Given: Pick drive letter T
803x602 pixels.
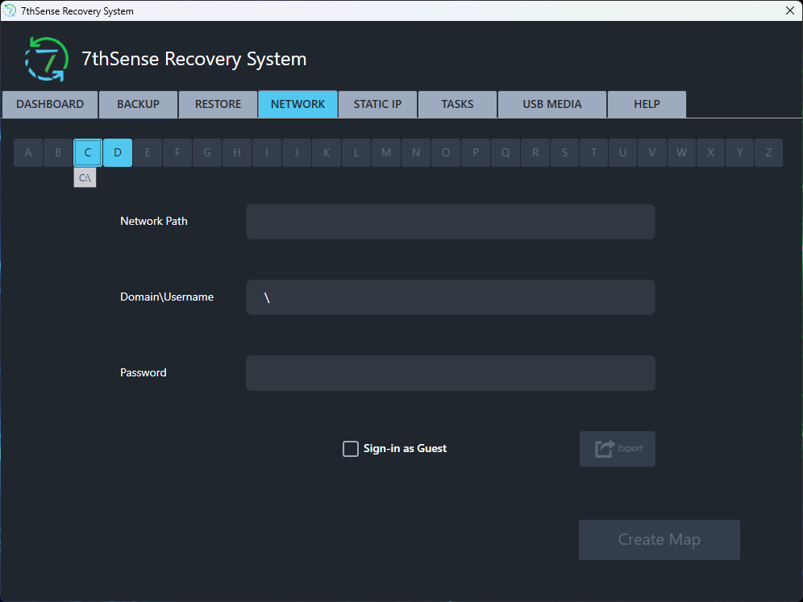Looking at the screenshot, I should pyautogui.click(x=593, y=152).
